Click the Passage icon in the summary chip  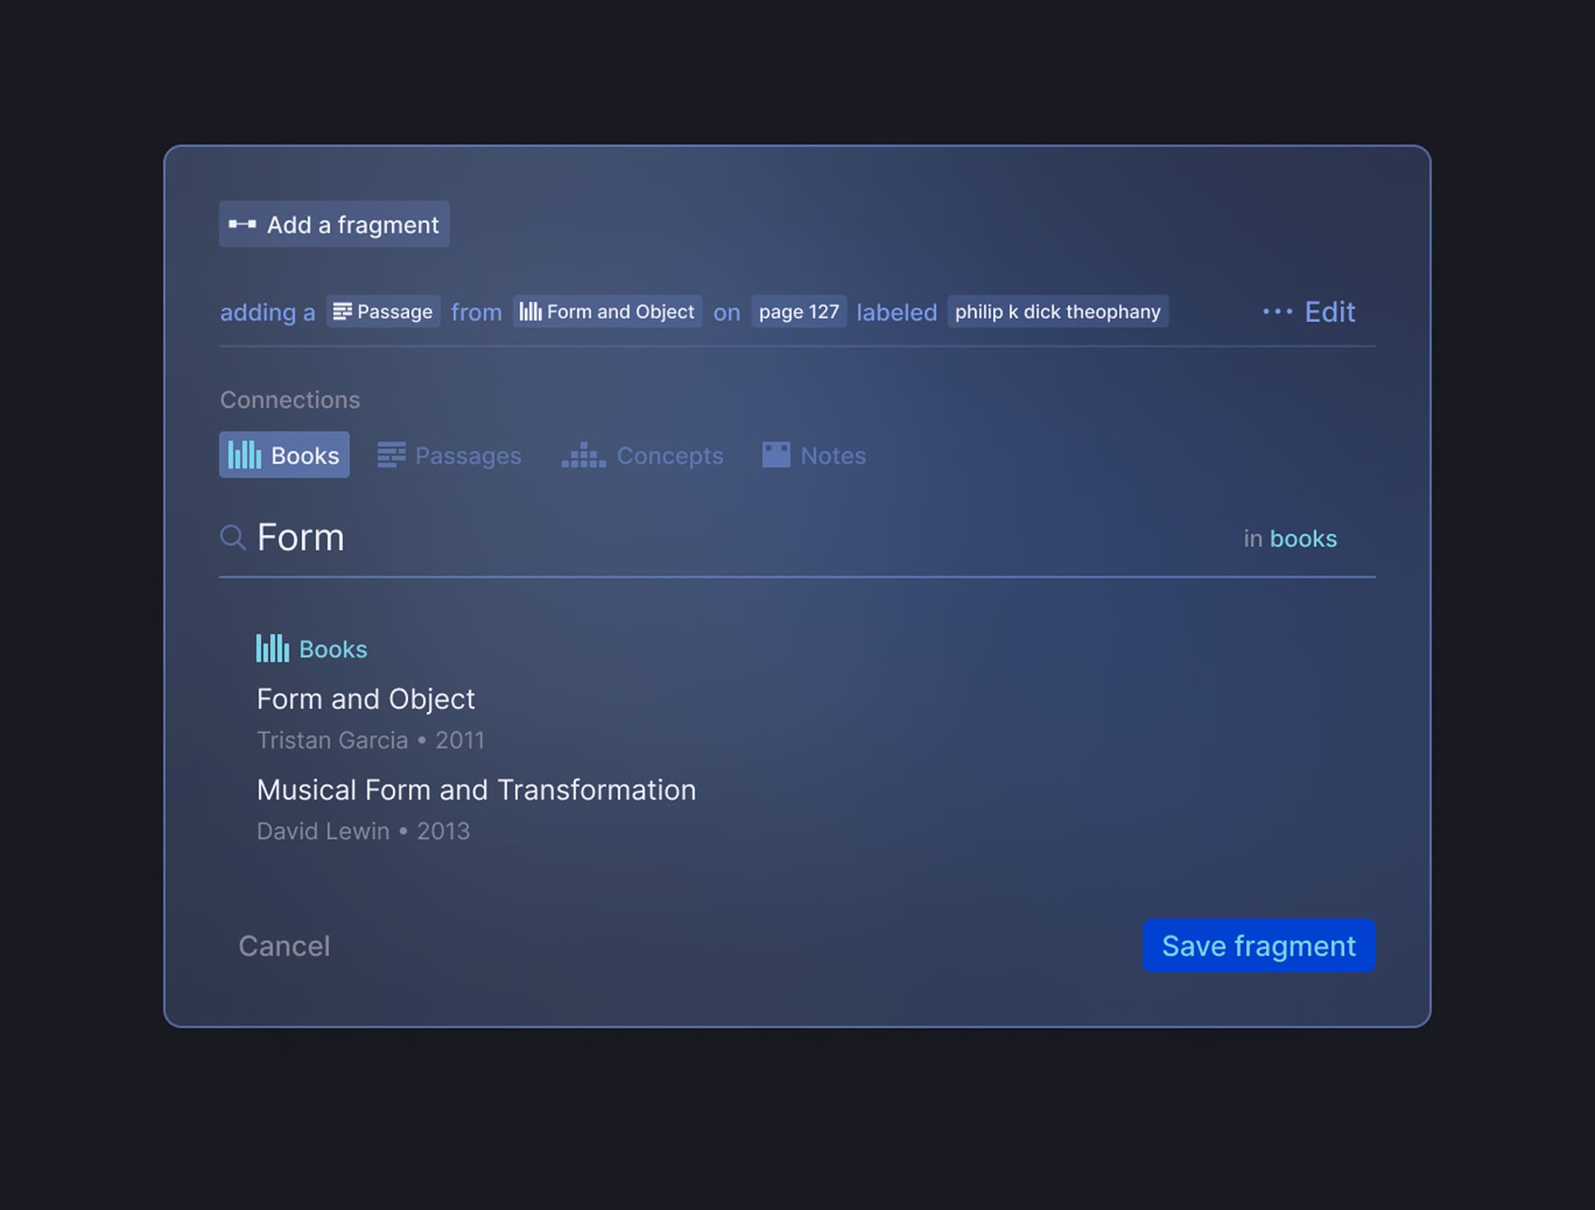[342, 311]
